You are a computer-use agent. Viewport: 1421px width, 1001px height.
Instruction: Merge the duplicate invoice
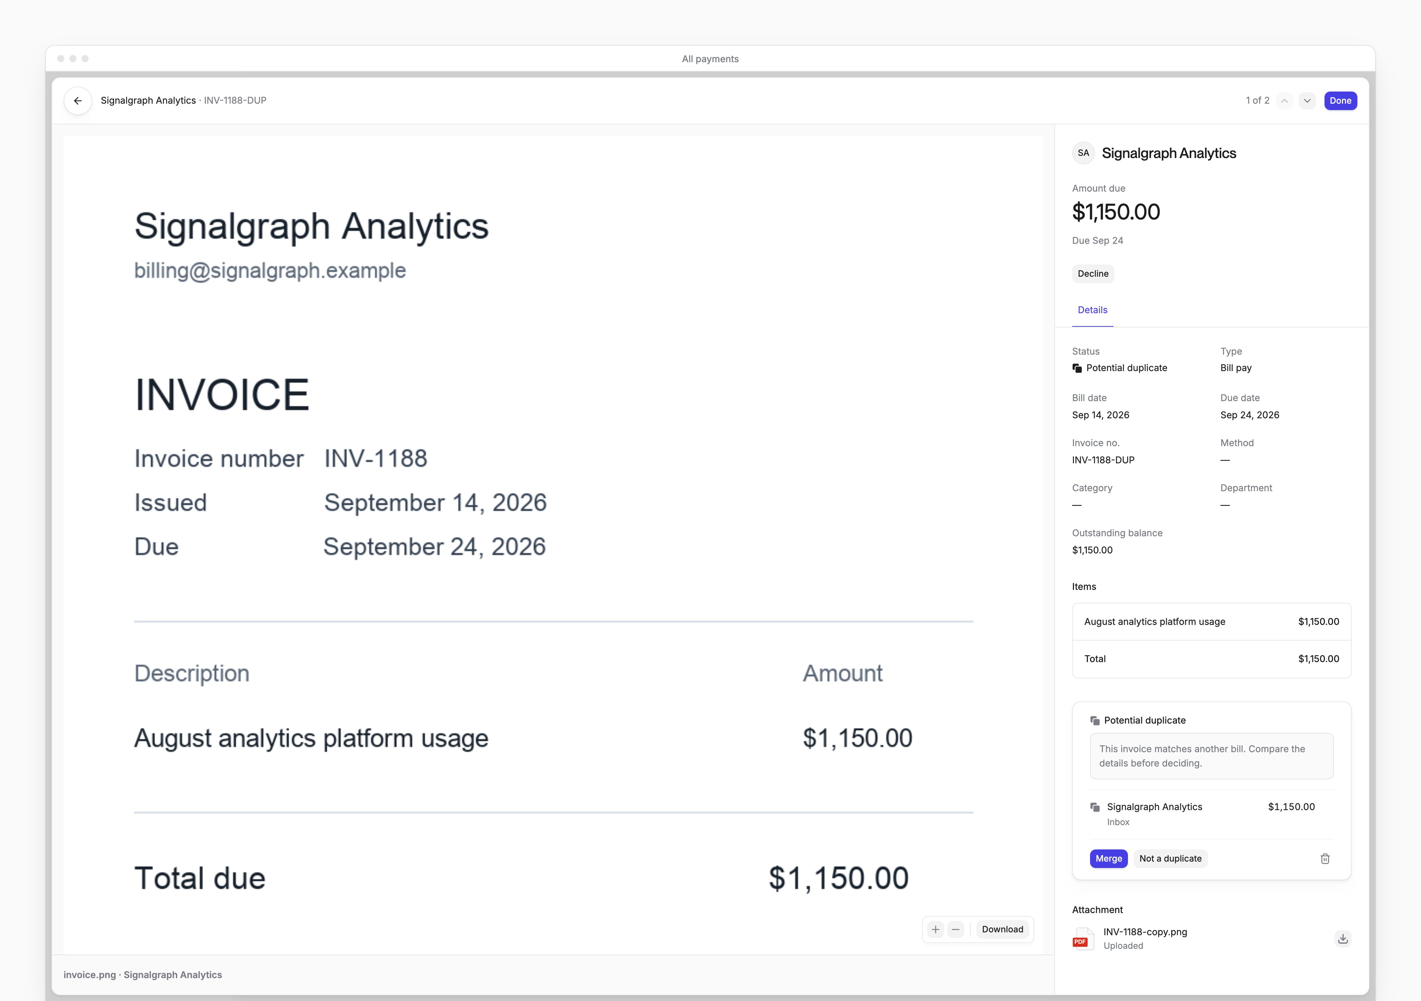tap(1108, 859)
